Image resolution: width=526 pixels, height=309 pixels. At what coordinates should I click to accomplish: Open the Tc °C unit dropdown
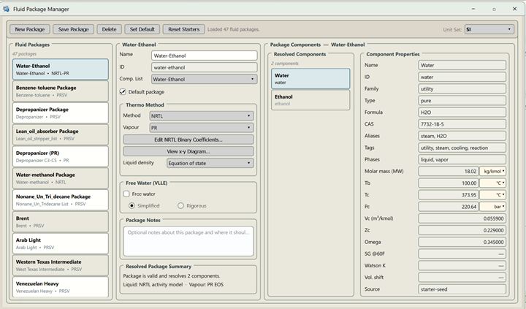pos(492,194)
